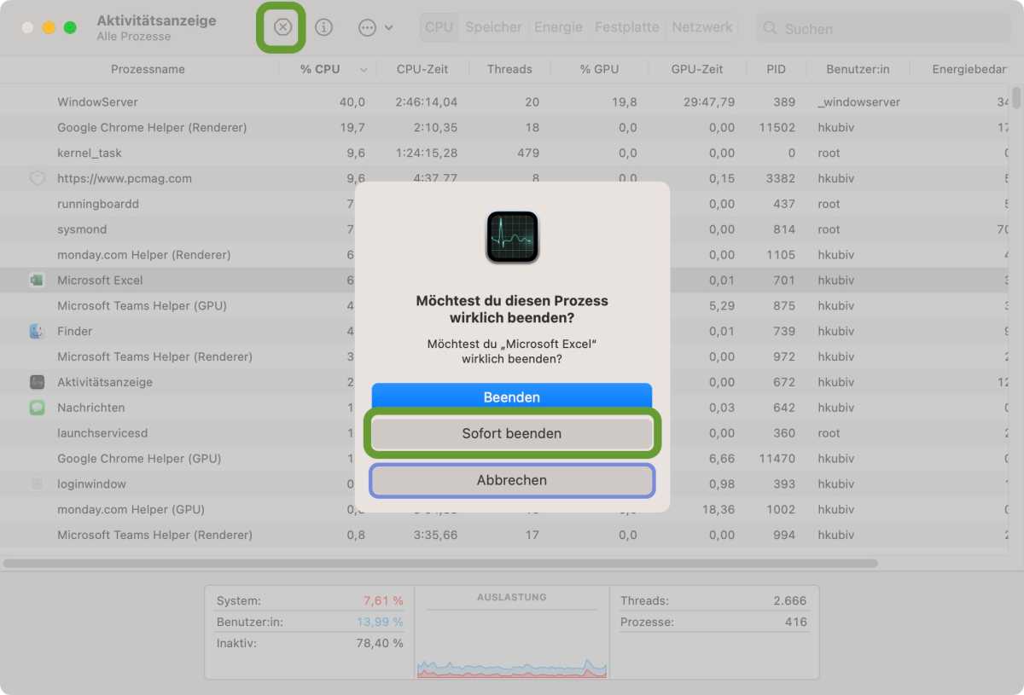Click CPU-Zeit value 1:24:15,28

pyautogui.click(x=426, y=153)
